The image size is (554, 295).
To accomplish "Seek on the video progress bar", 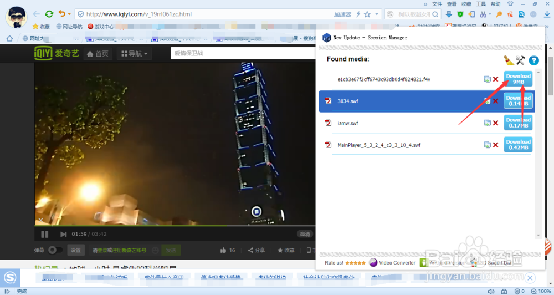I will pyautogui.click(x=175, y=225).
